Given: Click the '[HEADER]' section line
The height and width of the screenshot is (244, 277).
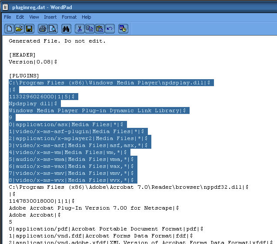Looking at the screenshot, I should [22, 55].
